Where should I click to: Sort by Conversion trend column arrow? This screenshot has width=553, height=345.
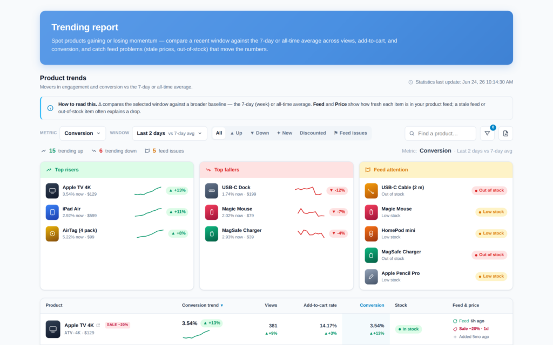222,306
